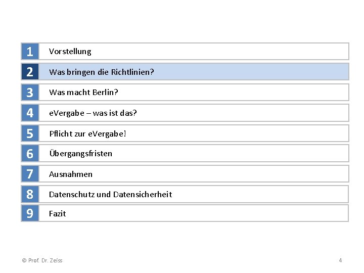
Task: Click the dark blue number 2 box
Action: click(30, 72)
